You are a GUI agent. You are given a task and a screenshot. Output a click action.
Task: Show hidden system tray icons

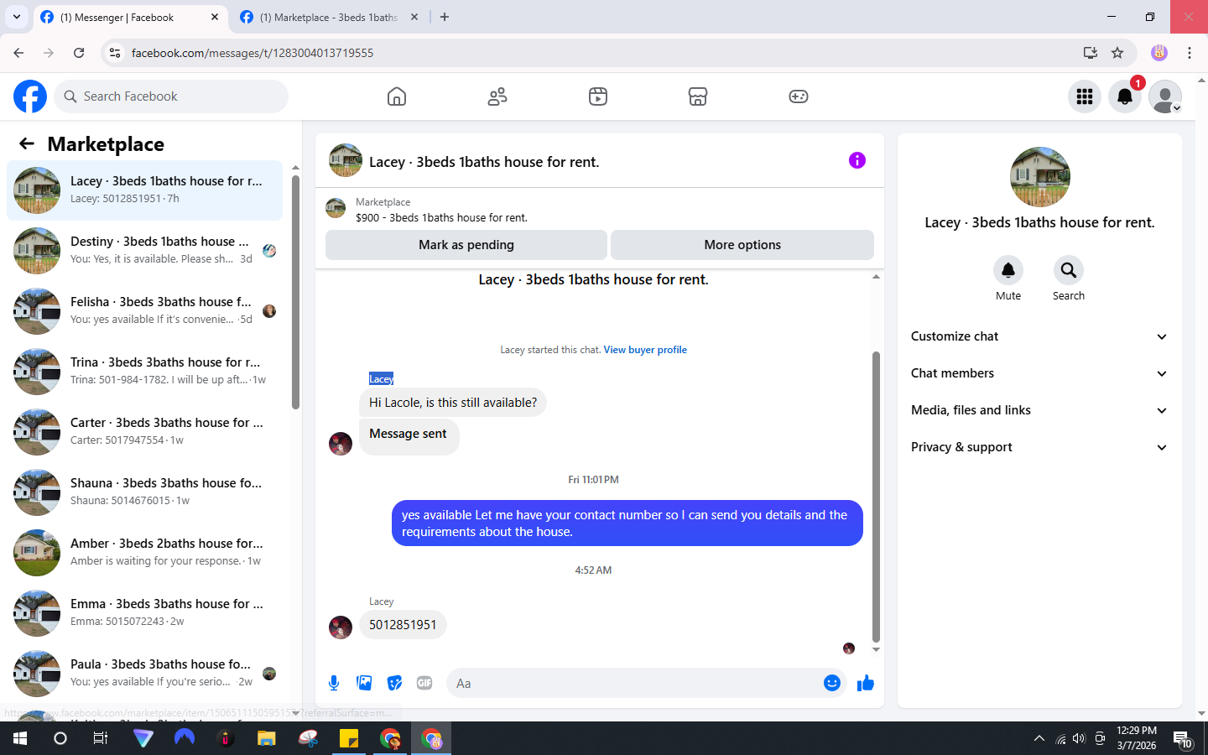pyautogui.click(x=1039, y=738)
